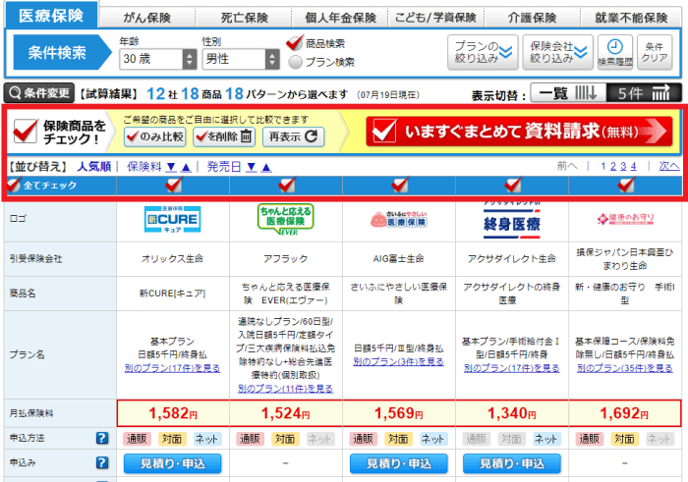Open 別のプラン(3件)を見る link
The image size is (688, 482).
coord(398,362)
